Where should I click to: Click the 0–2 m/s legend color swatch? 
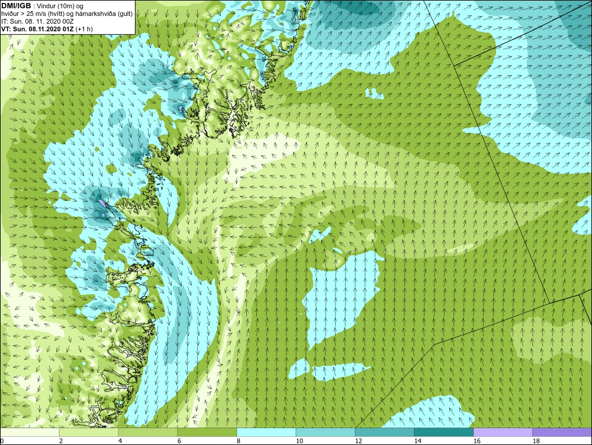coord(30,432)
